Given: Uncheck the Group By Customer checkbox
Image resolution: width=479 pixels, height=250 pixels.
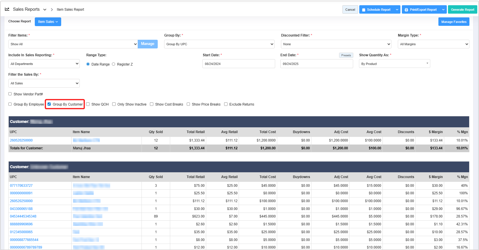Looking at the screenshot, I should (x=49, y=104).
